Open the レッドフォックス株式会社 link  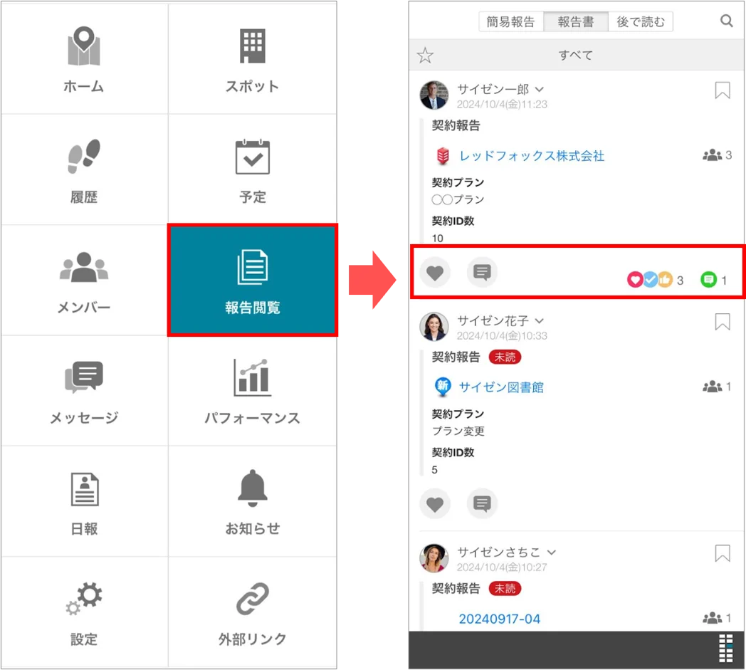532,156
